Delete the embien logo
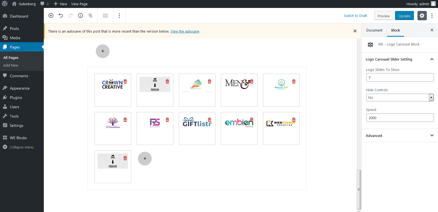This screenshot has width=438, height=212. (252, 120)
